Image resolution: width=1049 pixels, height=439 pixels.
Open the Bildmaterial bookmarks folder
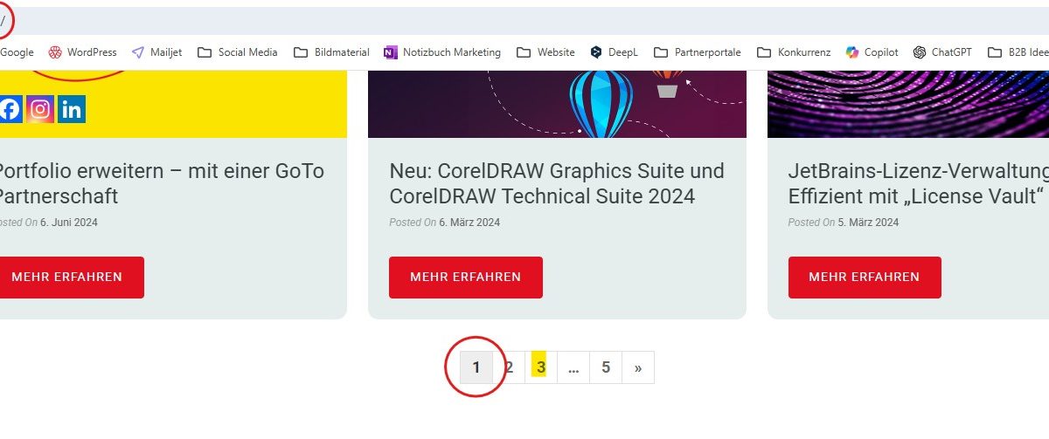pyautogui.click(x=332, y=52)
